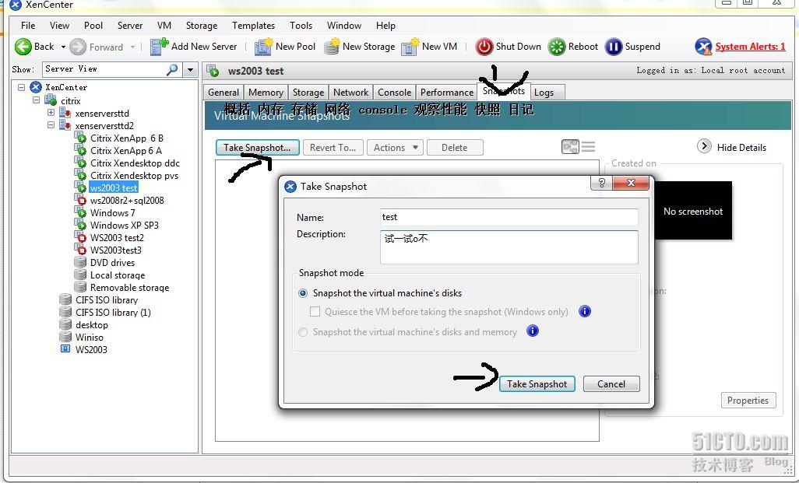Image resolution: width=799 pixels, height=483 pixels.
Task: Click info icon next to disks and memory option
Action: click(x=533, y=331)
